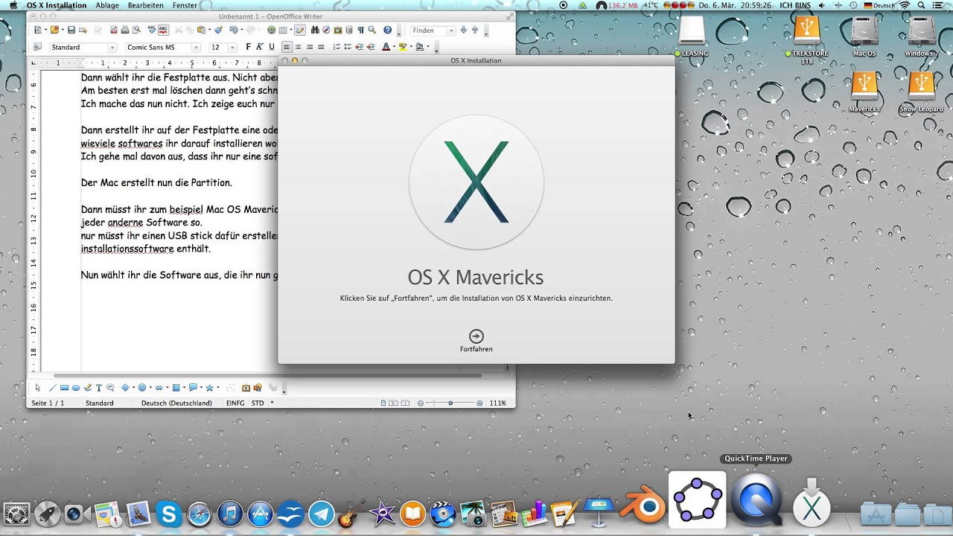This screenshot has height=536, width=953.
Task: Click the Undo arrow icon in Writer
Action: click(234, 30)
